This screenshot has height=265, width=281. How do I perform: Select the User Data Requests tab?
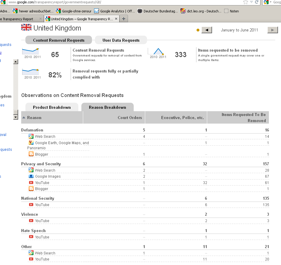(x=121, y=40)
